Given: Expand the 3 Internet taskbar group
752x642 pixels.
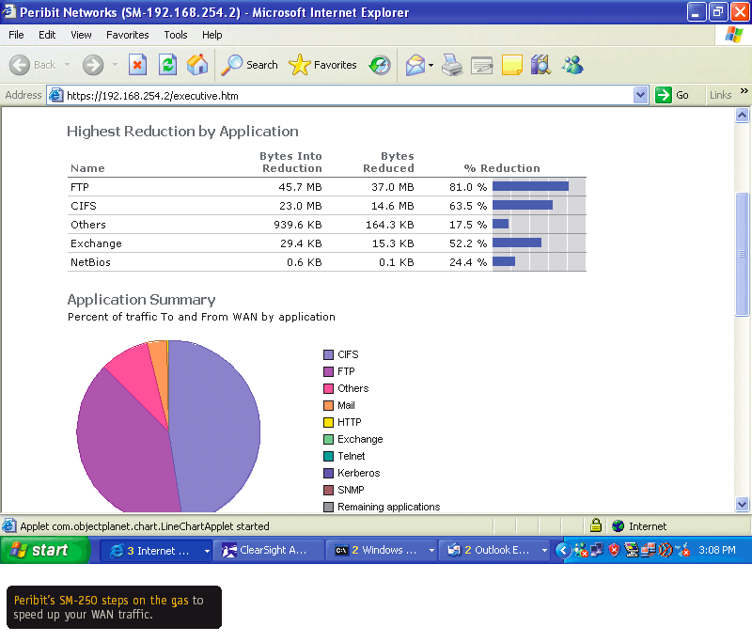Looking at the screenshot, I should coord(207,551).
